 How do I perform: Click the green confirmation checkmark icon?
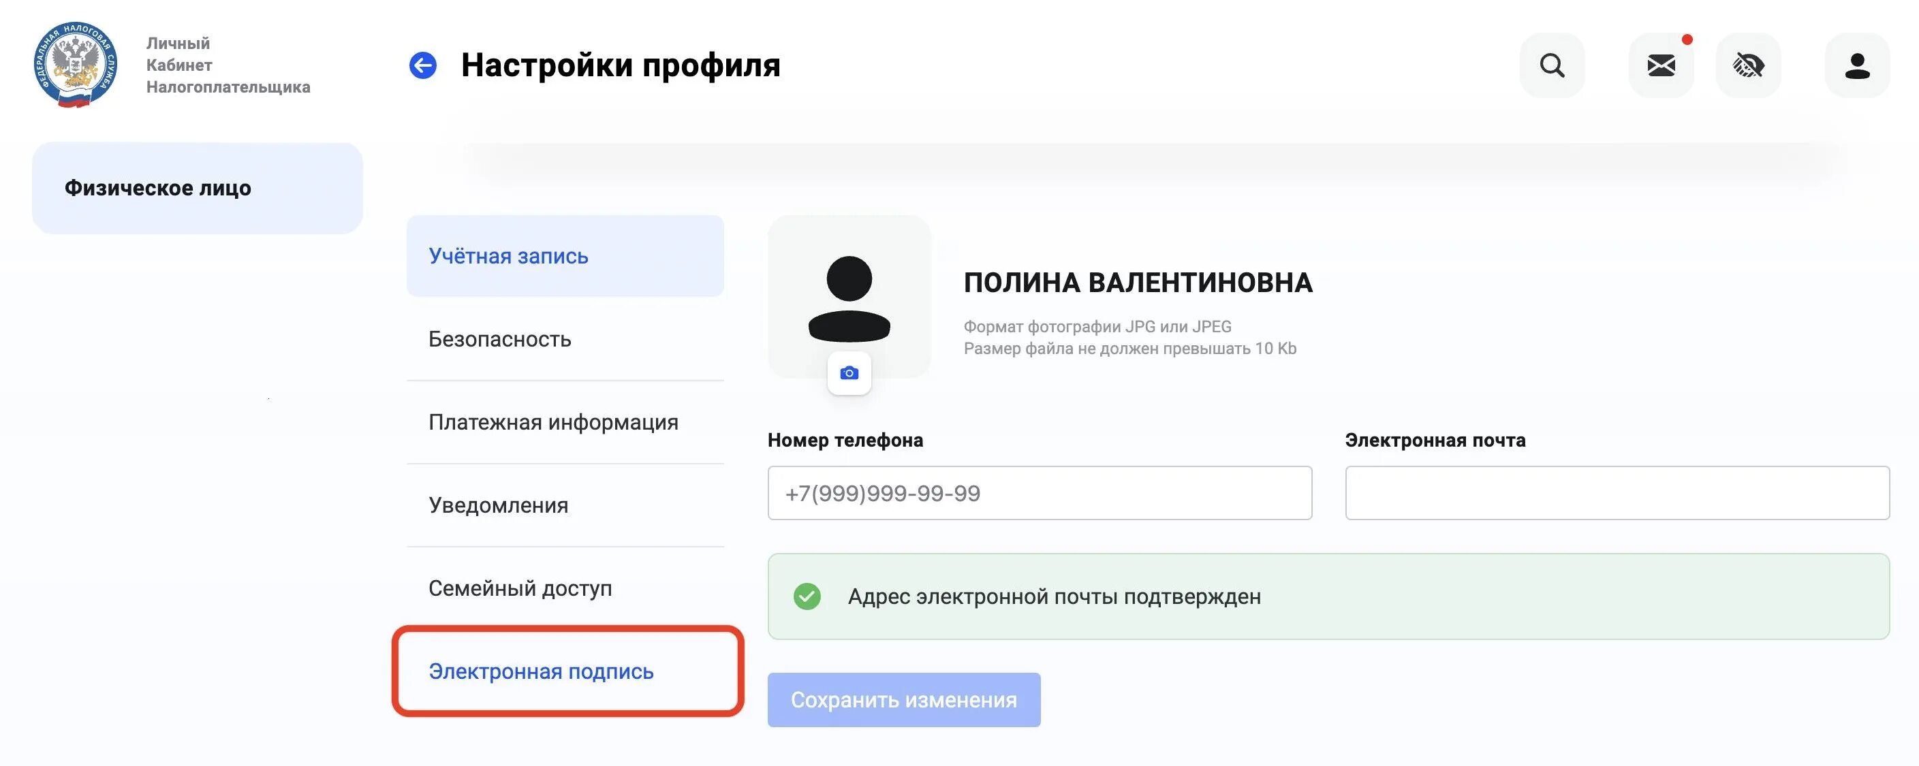tap(807, 596)
